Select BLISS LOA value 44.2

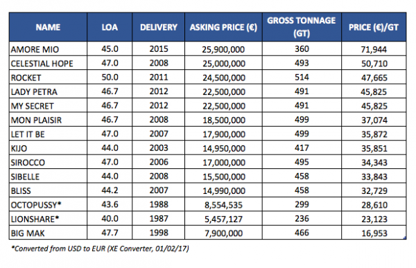(x=110, y=190)
